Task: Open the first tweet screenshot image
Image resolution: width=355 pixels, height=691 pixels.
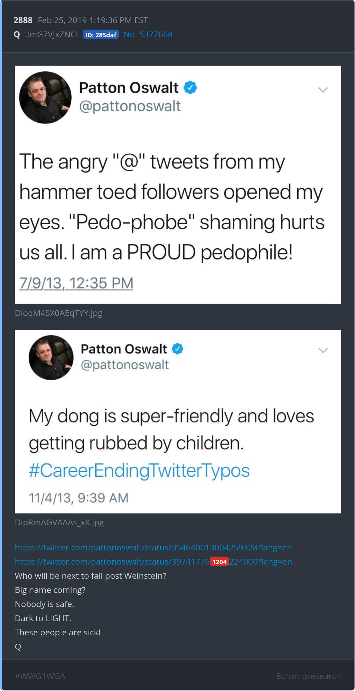Action: (x=178, y=185)
